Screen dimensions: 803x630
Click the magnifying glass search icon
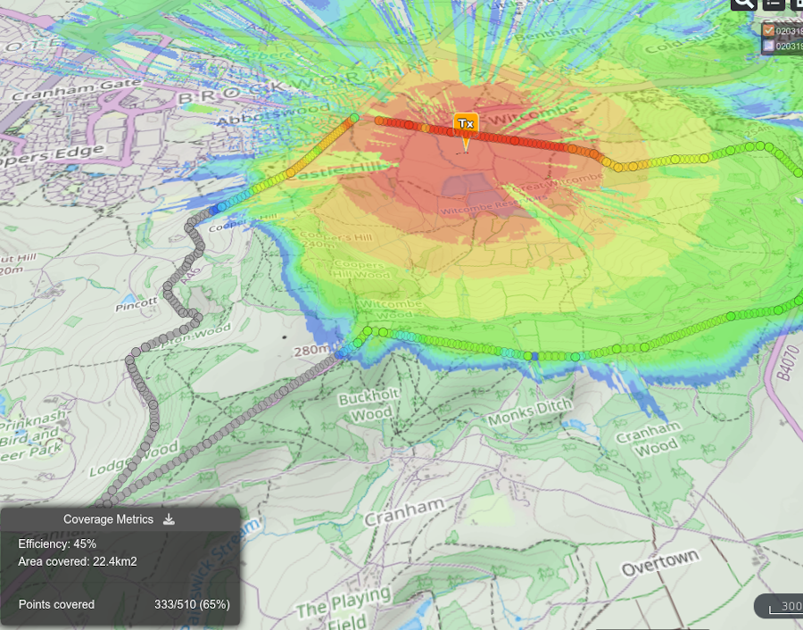pos(745,4)
